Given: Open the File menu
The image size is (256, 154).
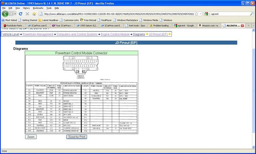Looking at the screenshot, I should click(4, 8).
